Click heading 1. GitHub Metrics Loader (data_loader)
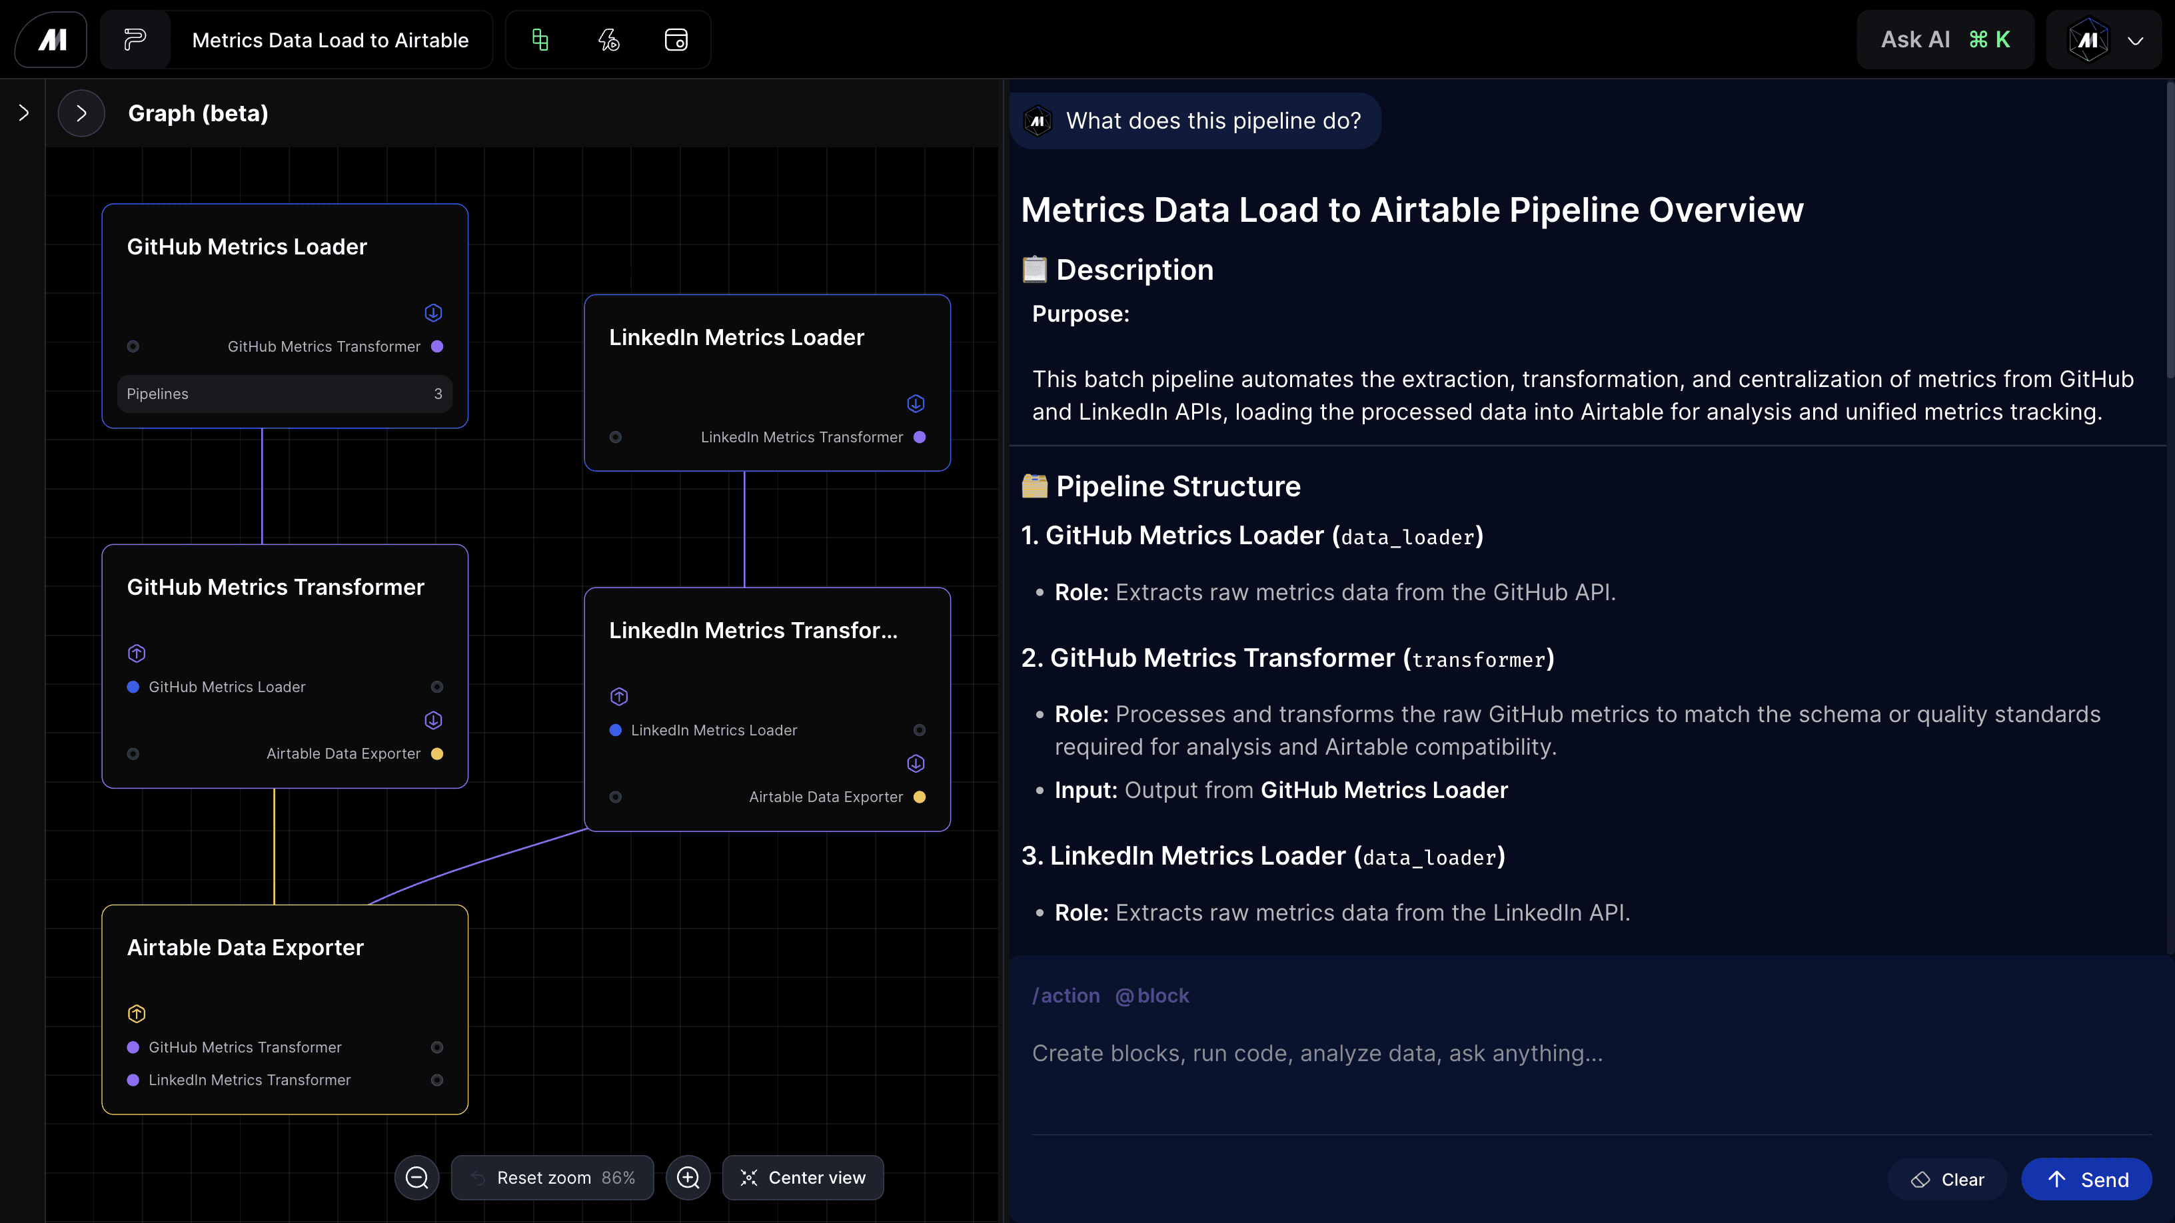This screenshot has height=1223, width=2175. (x=1252, y=536)
